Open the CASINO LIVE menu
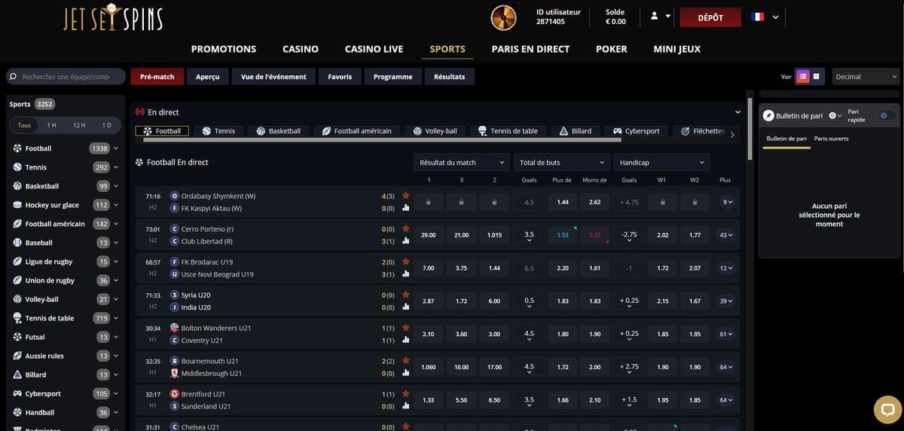Image resolution: width=904 pixels, height=431 pixels. pos(374,49)
